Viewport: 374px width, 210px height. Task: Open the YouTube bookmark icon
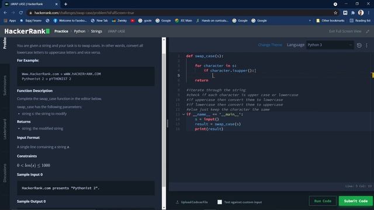[133, 21]
